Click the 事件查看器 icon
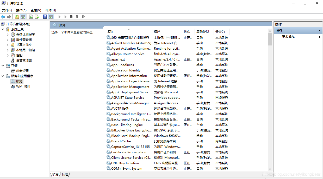 point(13,40)
